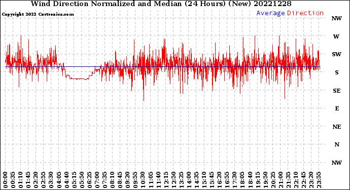Click the 11:40 time axis label
Screen dimensions: 350x190
tap(158, 180)
